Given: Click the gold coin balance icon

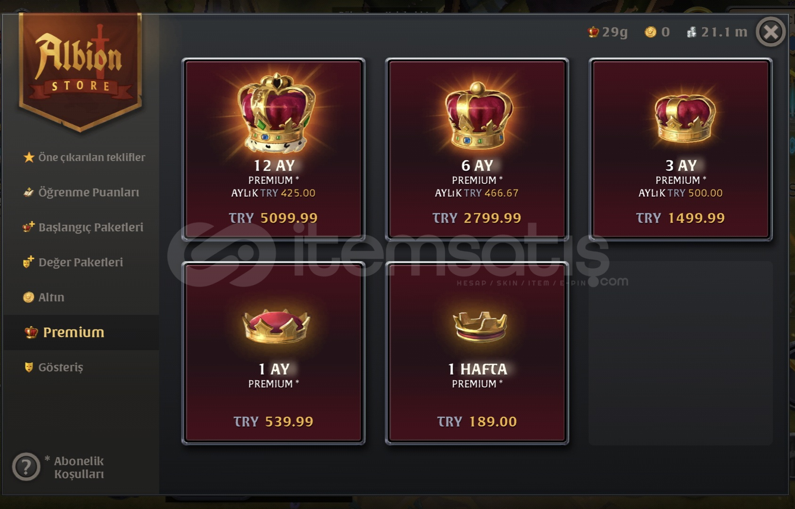Looking at the screenshot, I should (x=650, y=32).
